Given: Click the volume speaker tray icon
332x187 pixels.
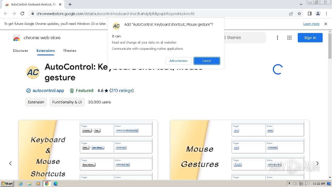Looking at the screenshot, I should (x=295, y=184).
